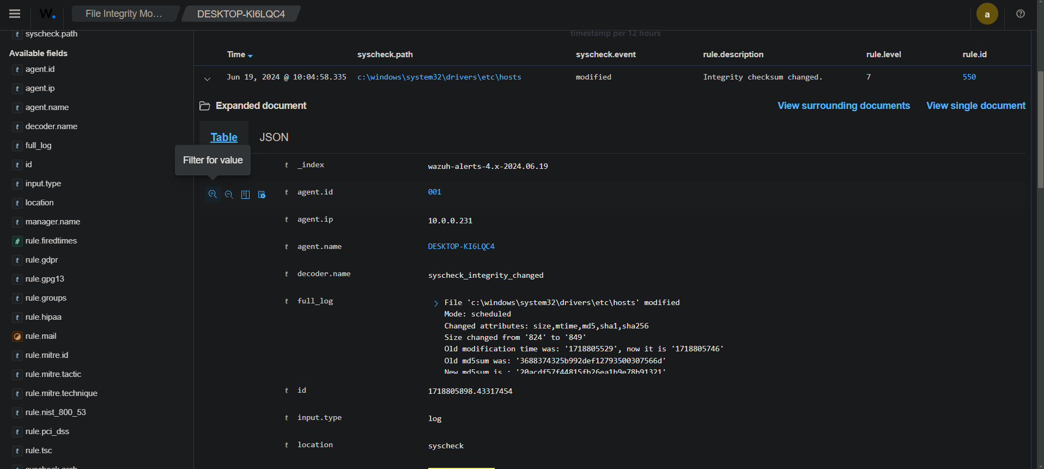
Task: Click the Jun 19, 2024 timestamp cell
Action: coord(287,77)
